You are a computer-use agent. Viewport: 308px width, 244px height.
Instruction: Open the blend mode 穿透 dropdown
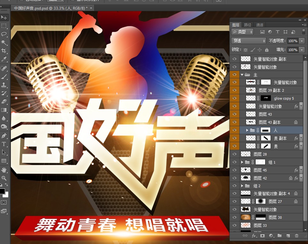[x=249, y=41]
